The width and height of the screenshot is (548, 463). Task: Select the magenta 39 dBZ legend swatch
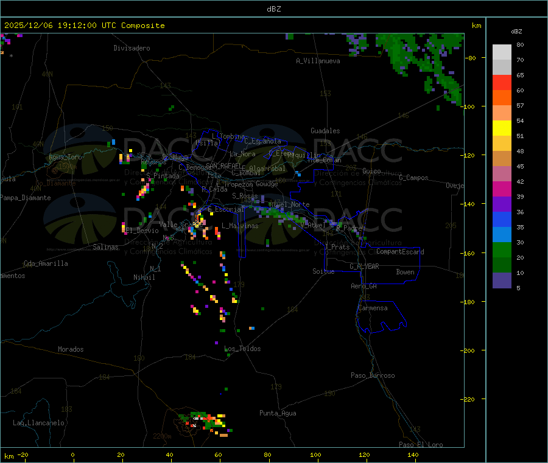click(502, 189)
